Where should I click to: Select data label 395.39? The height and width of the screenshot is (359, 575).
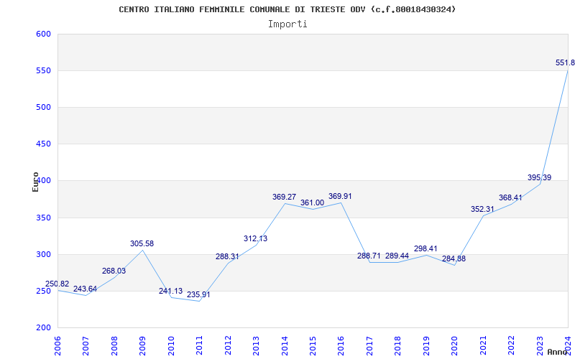(x=540, y=177)
